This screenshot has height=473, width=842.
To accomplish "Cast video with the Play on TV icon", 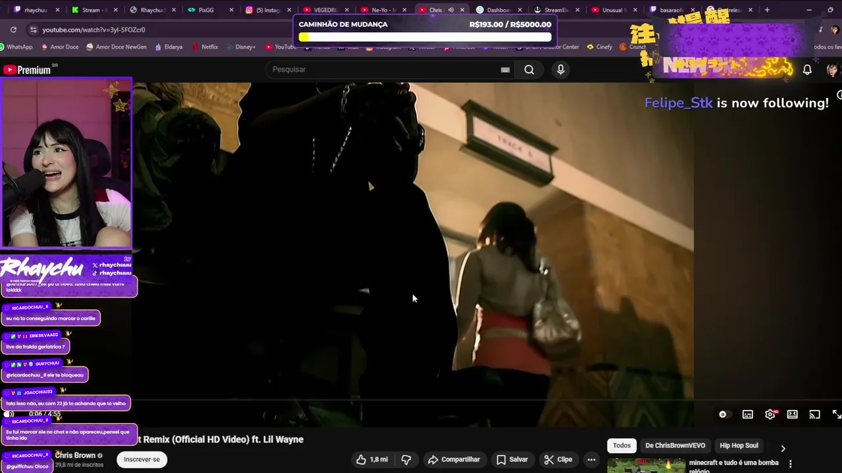I will [x=815, y=414].
